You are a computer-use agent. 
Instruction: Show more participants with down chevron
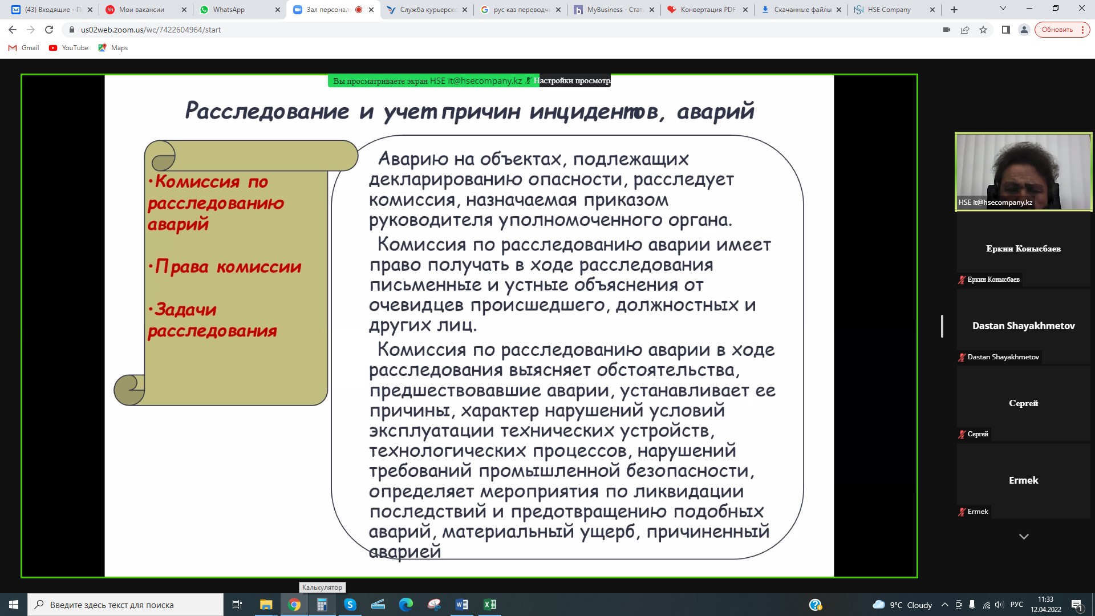coord(1024,537)
